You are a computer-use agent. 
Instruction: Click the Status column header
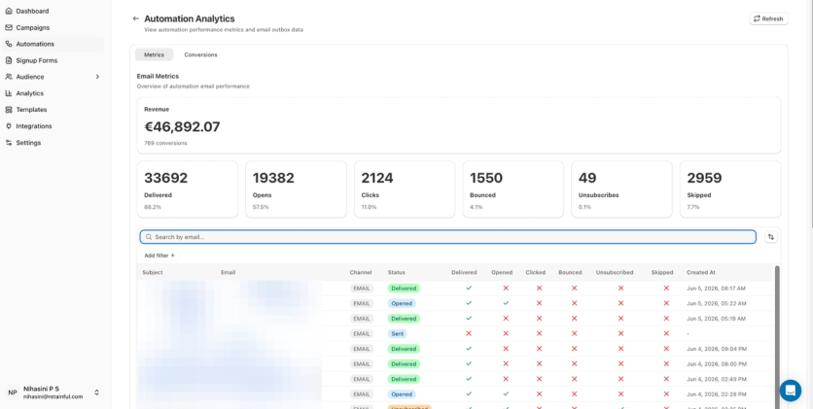coord(397,272)
